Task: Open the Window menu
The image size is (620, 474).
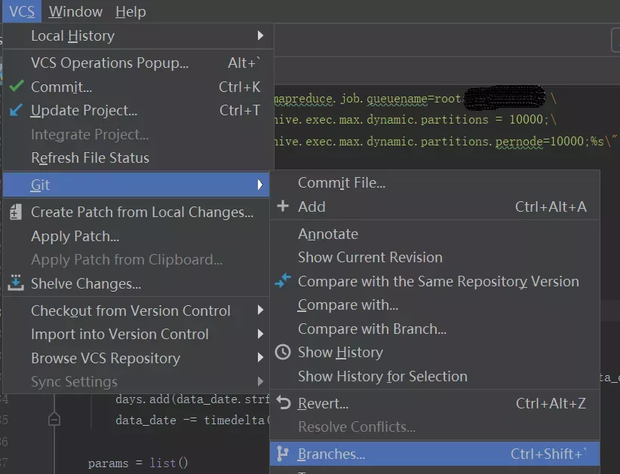Action: pos(75,11)
